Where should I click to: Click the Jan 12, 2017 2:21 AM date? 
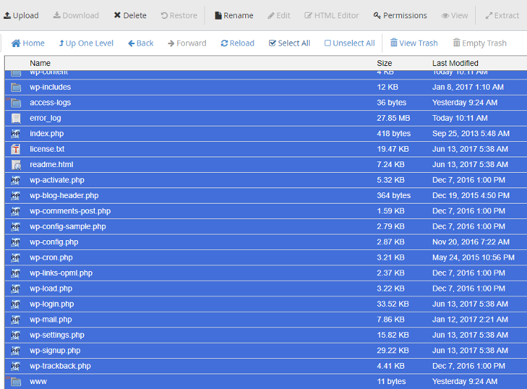[470, 319]
